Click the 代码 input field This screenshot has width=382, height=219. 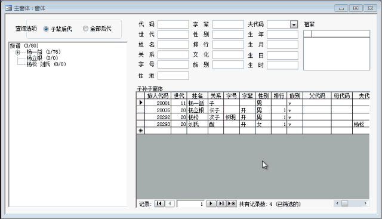click(x=173, y=24)
